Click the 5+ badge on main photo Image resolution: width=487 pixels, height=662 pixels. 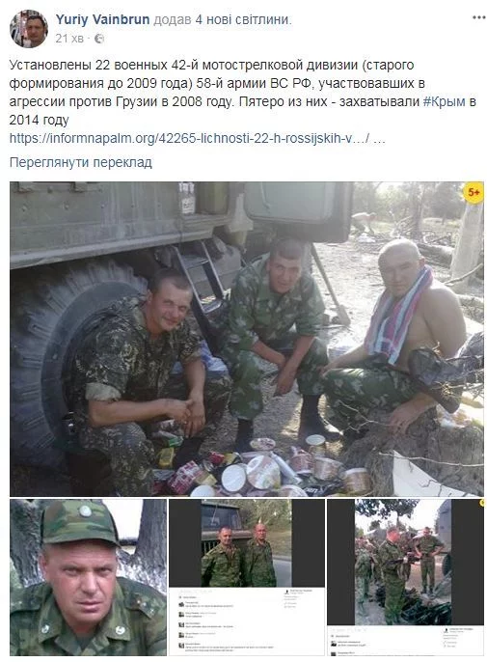pyautogui.click(x=473, y=193)
